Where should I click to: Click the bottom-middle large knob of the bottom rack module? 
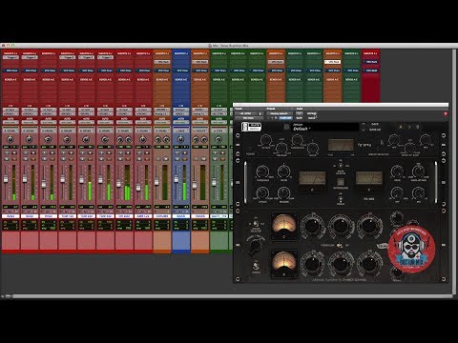pos(341,264)
